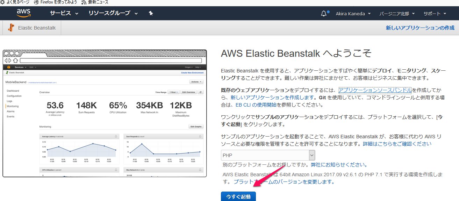
Task: Open the Akira Kaneda account menu
Action: click(x=353, y=14)
